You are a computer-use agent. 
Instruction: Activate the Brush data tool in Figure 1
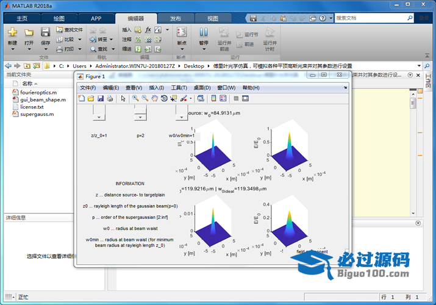[x=184, y=98]
